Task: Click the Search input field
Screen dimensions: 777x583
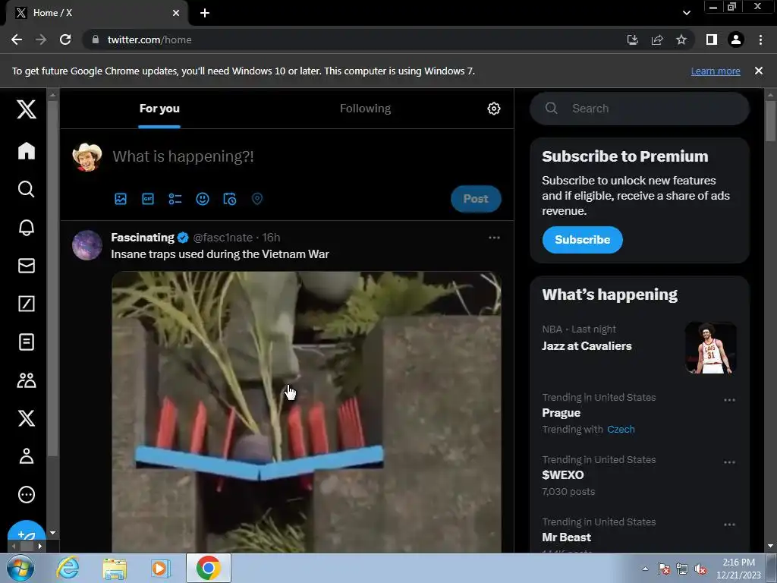Action: tap(639, 109)
